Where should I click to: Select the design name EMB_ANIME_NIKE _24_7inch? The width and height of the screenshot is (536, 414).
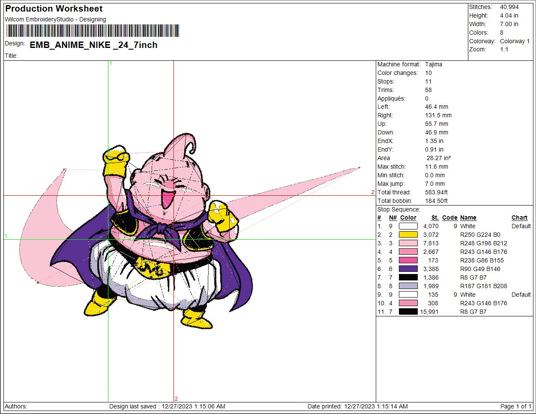tap(93, 45)
